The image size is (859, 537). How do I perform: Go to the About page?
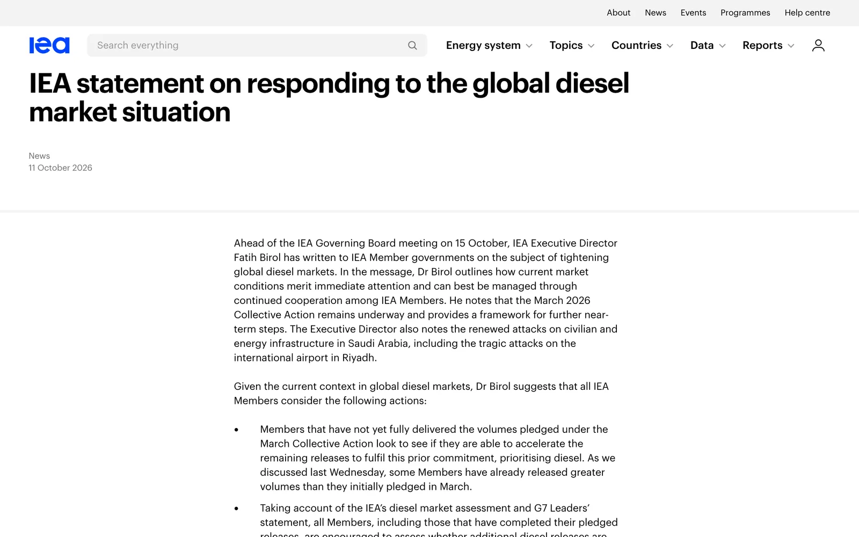618,13
